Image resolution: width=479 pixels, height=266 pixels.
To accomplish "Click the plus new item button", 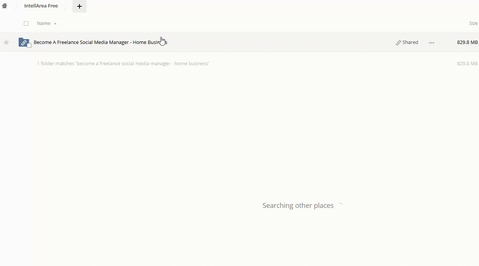I will (79, 6).
